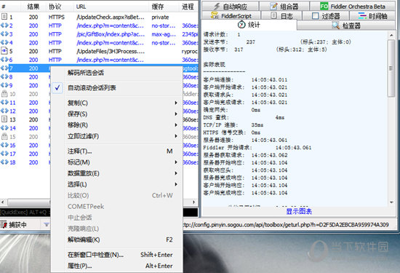This screenshot has height=273, width=400.
Task: Click the statistics panel scroll-up arrow
Action: coord(391,35)
